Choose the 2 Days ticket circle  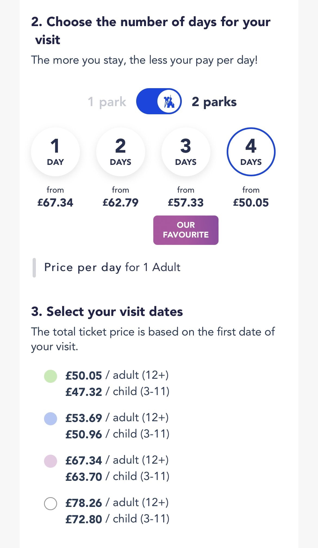point(120,152)
